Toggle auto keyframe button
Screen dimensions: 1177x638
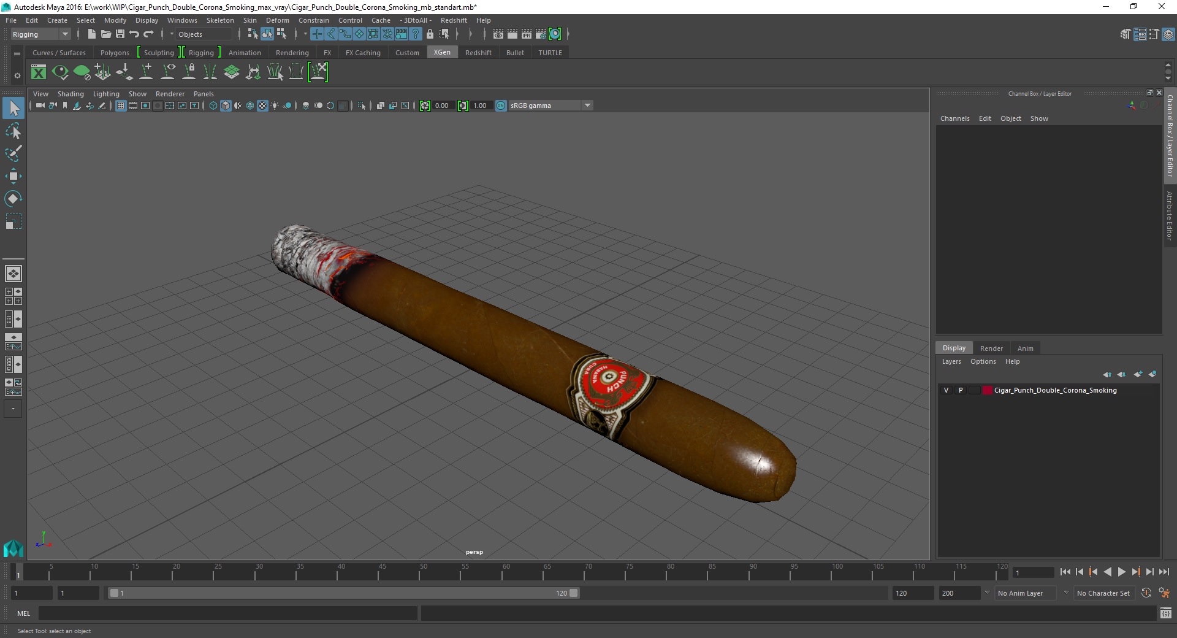(1146, 593)
